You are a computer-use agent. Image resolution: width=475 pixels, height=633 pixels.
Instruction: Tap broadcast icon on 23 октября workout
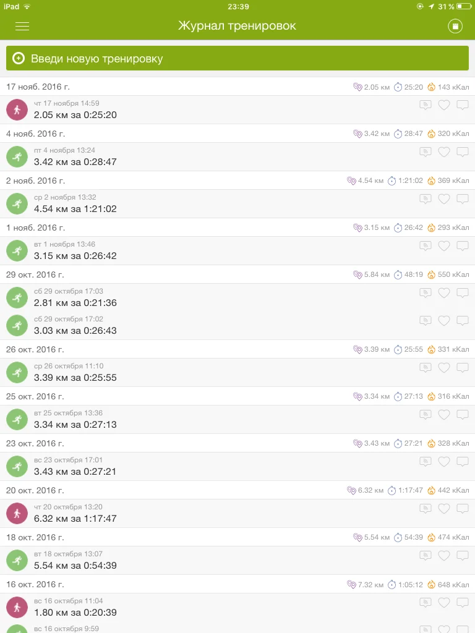(425, 462)
